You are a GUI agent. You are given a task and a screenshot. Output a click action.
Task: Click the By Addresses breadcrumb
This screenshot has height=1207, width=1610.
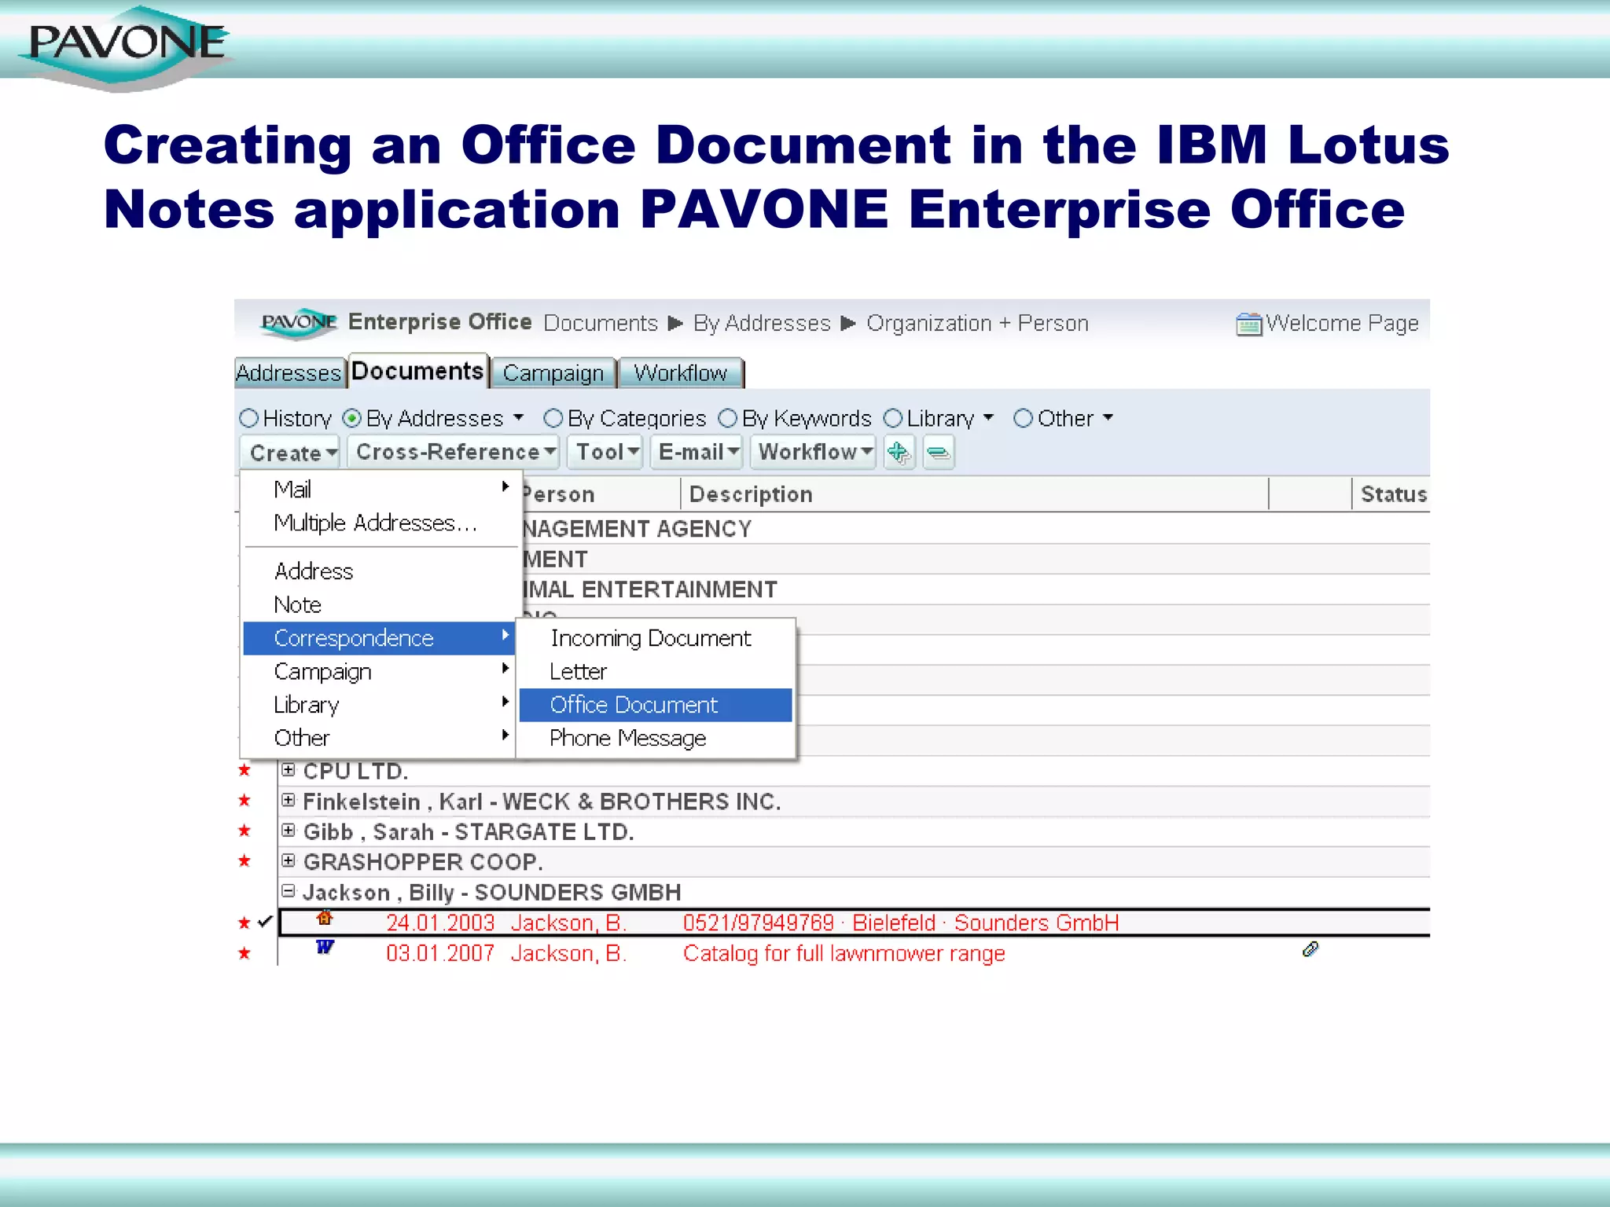coord(762,323)
